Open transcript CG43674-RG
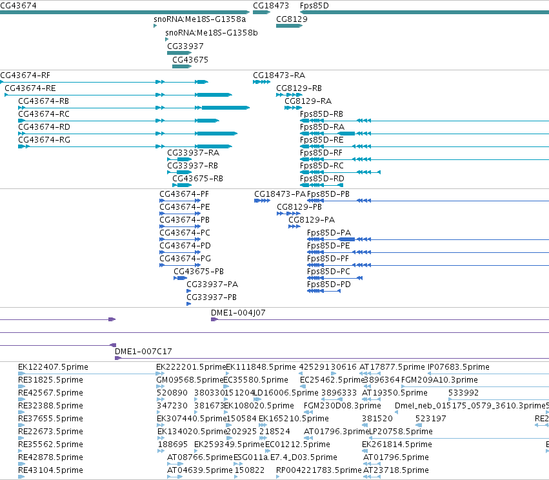This screenshot has width=549, height=480. click(x=44, y=140)
